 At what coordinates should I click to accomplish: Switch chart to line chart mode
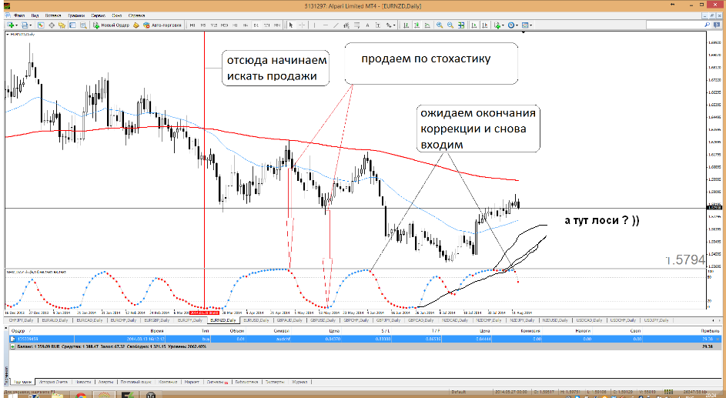point(427,25)
